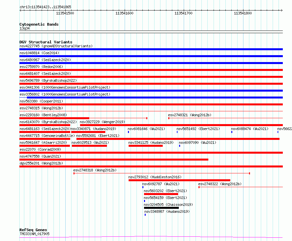This screenshot has height=241, width=292.
Task: Click the small blue marker under nsv5654159
Action: [x=144, y=201]
